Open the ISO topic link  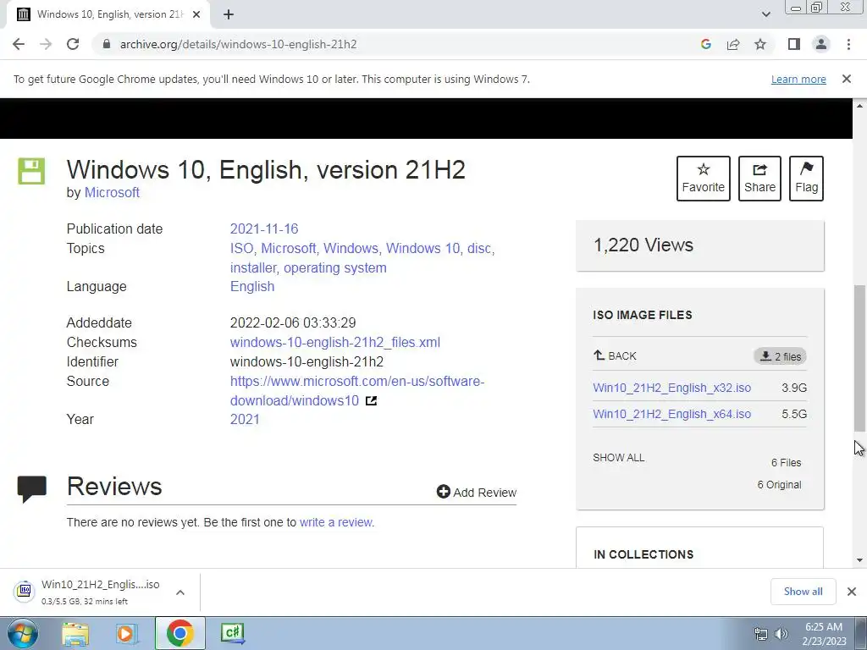[241, 248]
